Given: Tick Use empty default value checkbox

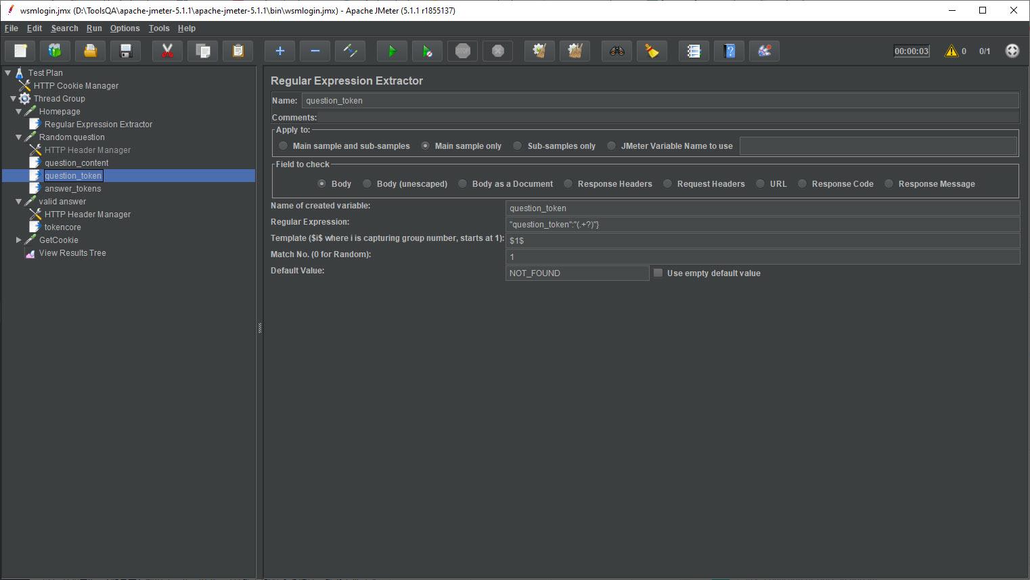Looking at the screenshot, I should click(658, 273).
